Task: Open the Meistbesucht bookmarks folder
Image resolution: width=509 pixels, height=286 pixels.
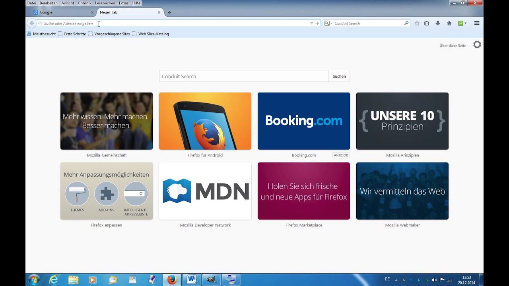Action: [41, 34]
